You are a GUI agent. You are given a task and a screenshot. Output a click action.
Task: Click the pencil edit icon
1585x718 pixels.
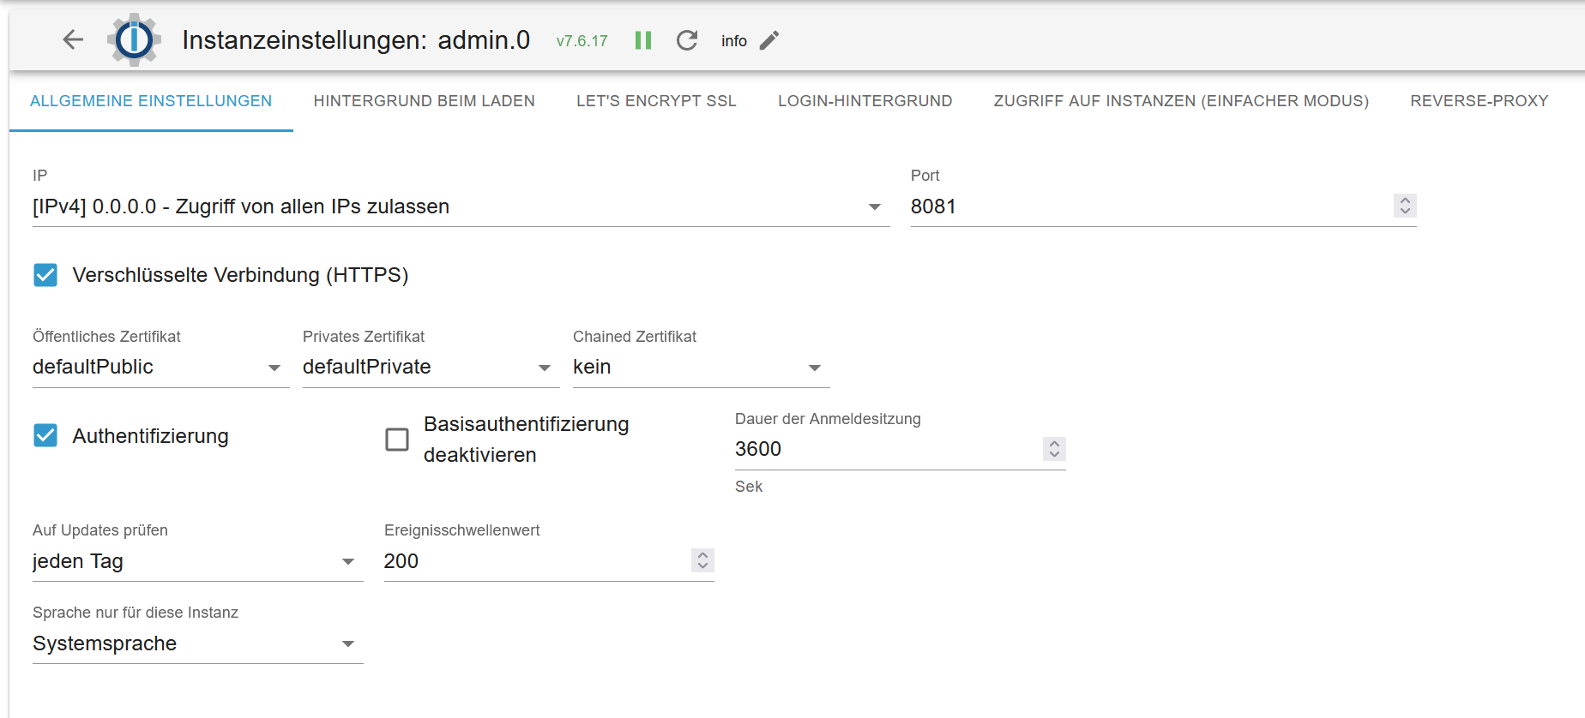point(769,40)
